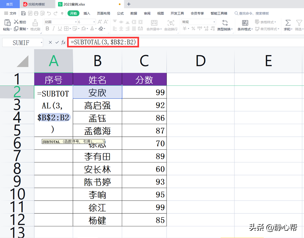The height and width of the screenshot is (238, 304).
Task: Switch to the 公式 Formulas tab
Action: tap(120, 13)
